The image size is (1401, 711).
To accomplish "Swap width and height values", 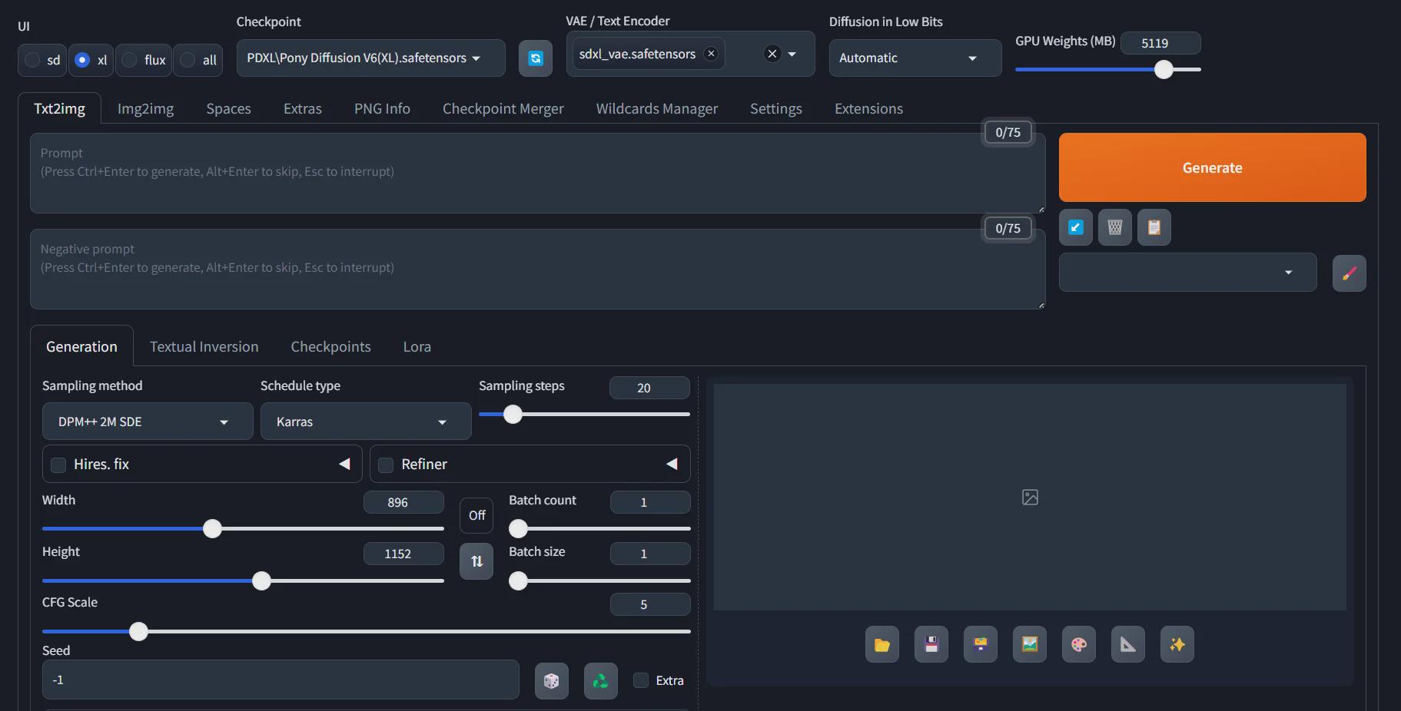I will click(x=476, y=561).
